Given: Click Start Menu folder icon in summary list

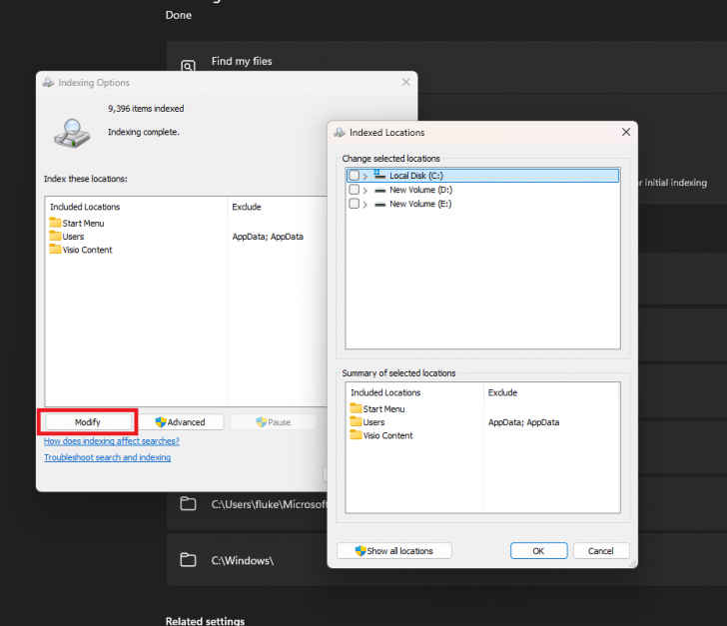Looking at the screenshot, I should [357, 408].
